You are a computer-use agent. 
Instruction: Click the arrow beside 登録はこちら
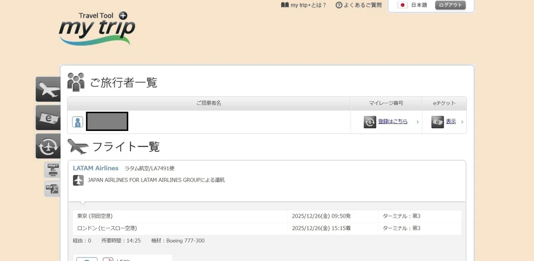(417, 122)
